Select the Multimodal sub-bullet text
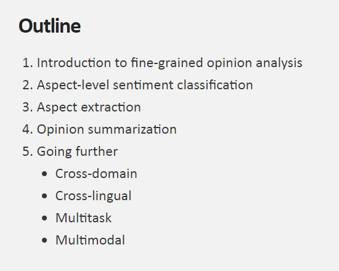The image size is (339, 271). pyautogui.click(x=90, y=240)
